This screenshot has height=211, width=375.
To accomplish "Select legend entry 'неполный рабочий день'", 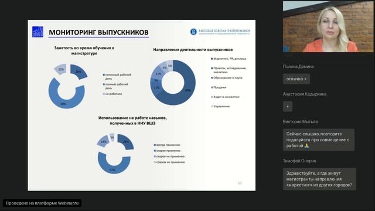I will click(117, 77).
